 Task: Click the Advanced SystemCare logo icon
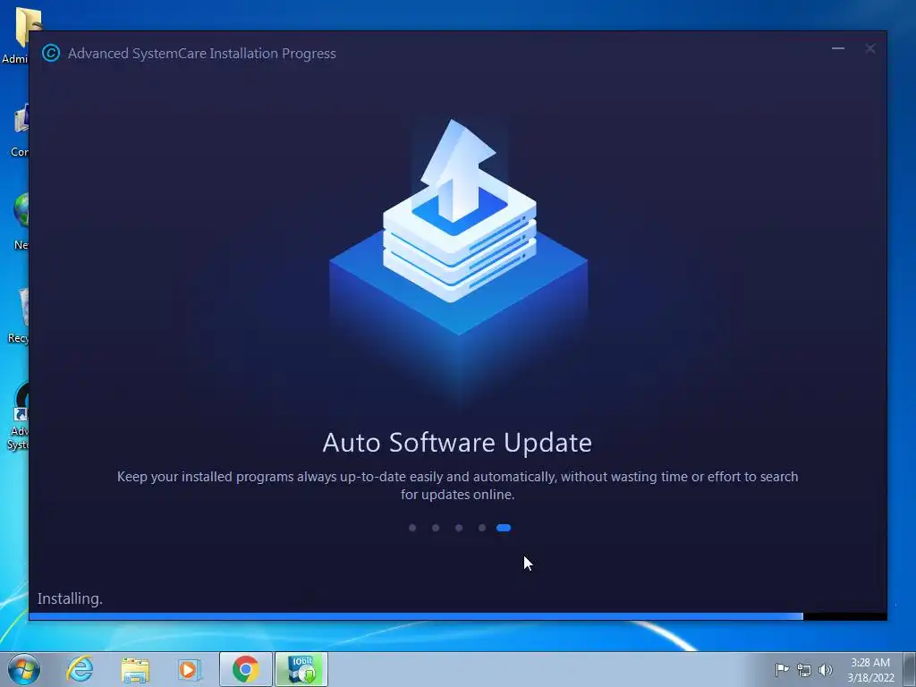click(51, 53)
